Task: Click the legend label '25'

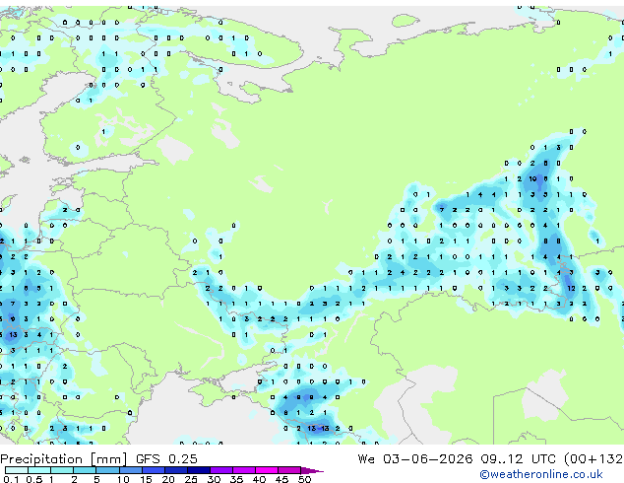Action: [191, 479]
